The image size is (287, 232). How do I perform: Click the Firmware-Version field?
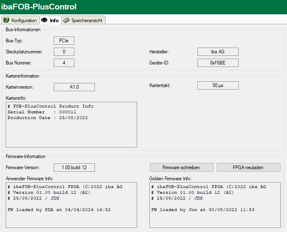pyautogui.click(x=74, y=168)
